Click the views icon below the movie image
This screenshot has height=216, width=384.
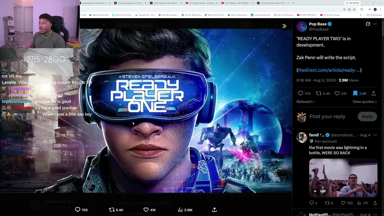180,210
